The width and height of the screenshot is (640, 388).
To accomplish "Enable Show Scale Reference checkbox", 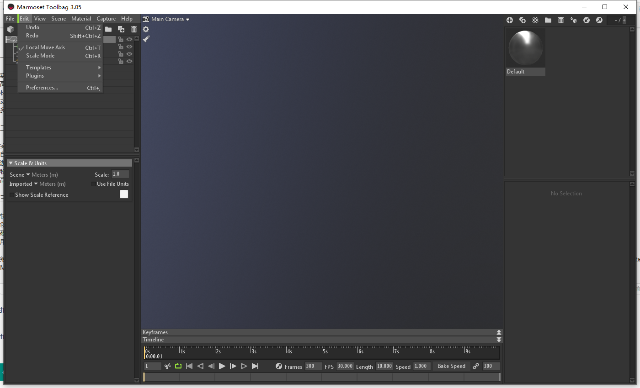I will (11, 195).
